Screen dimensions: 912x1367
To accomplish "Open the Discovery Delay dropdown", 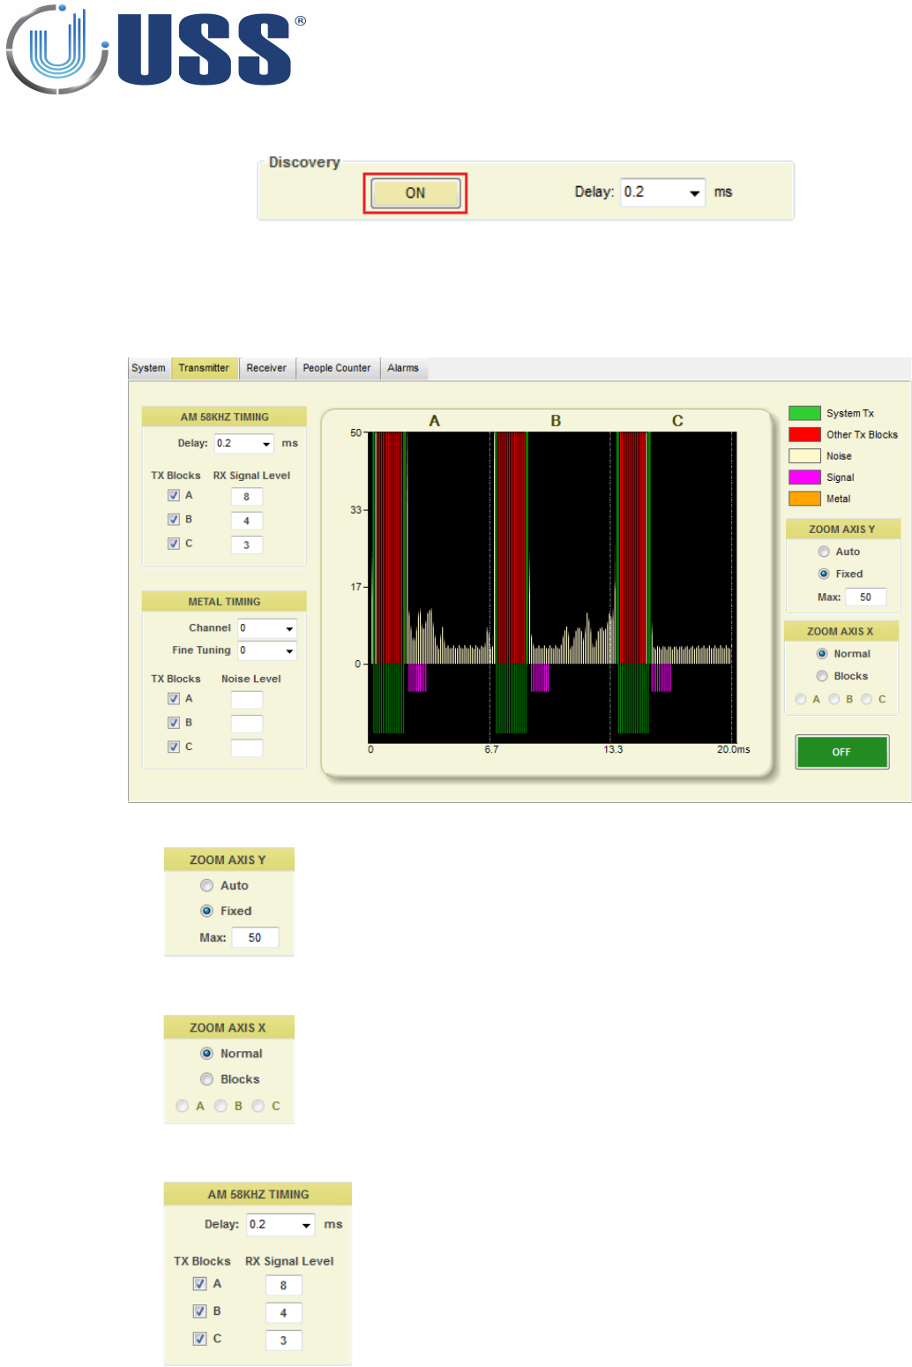I will [662, 192].
